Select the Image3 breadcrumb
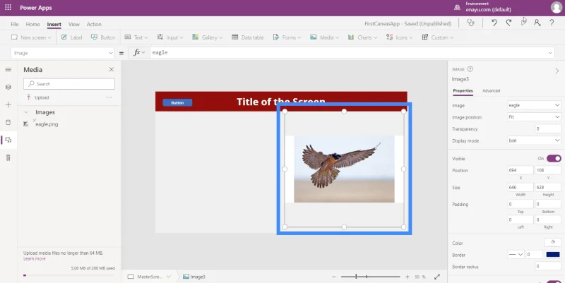The height and width of the screenshot is (283, 565). (194, 277)
